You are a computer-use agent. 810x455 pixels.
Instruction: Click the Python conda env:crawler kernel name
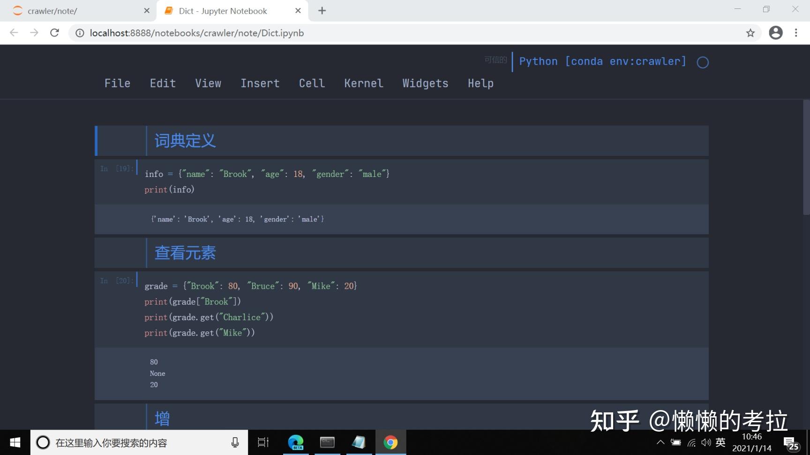[602, 61]
